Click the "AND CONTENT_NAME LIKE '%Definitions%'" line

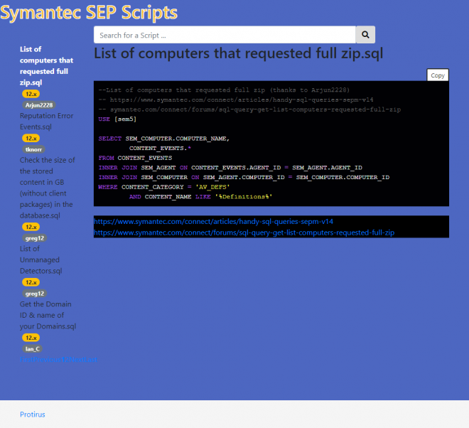coord(200,197)
